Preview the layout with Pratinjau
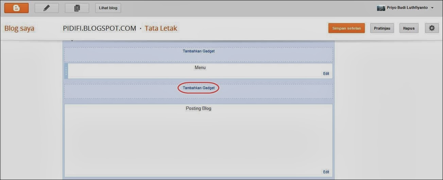 382,28
